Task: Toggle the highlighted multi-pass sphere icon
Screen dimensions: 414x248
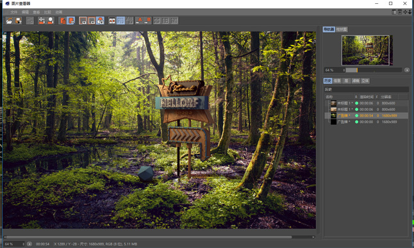Action: 101,21
